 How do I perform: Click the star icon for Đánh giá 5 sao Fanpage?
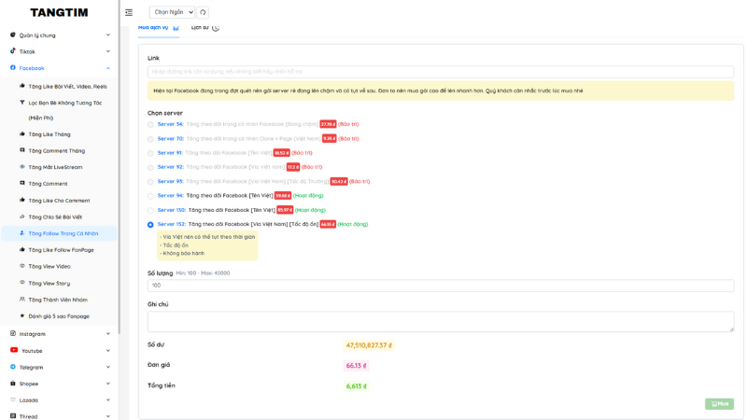pos(22,316)
